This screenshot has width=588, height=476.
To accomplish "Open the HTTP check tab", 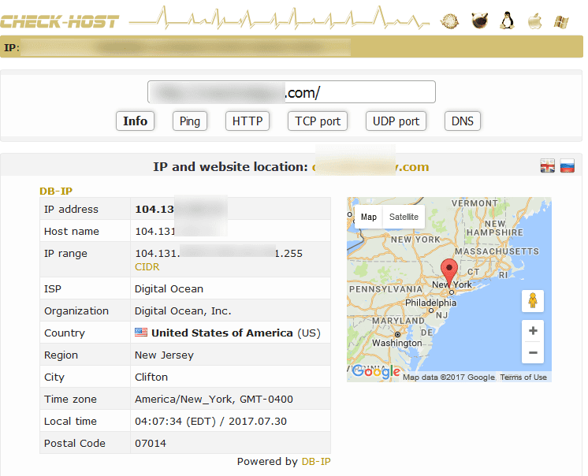I will pos(247,121).
